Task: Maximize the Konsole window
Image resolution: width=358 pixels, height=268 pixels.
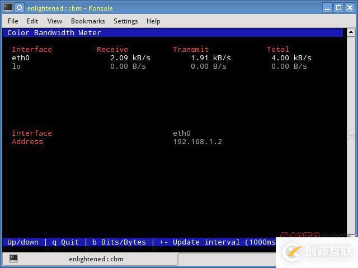Action: click(x=339, y=8)
